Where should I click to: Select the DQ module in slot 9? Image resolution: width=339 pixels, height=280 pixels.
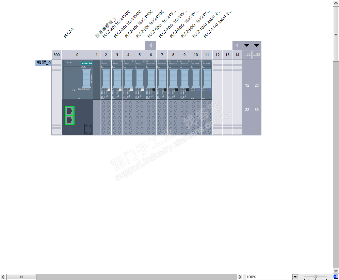pyautogui.click(x=184, y=97)
